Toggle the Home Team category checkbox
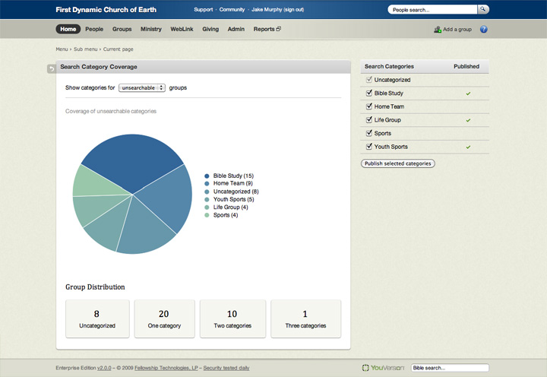The image size is (547, 377). coord(369,106)
